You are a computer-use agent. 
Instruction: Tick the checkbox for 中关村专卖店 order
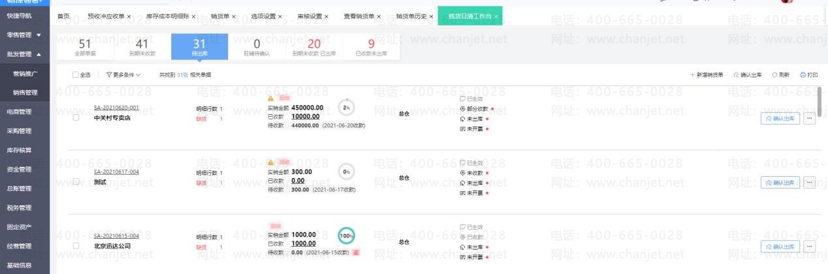pyautogui.click(x=76, y=118)
